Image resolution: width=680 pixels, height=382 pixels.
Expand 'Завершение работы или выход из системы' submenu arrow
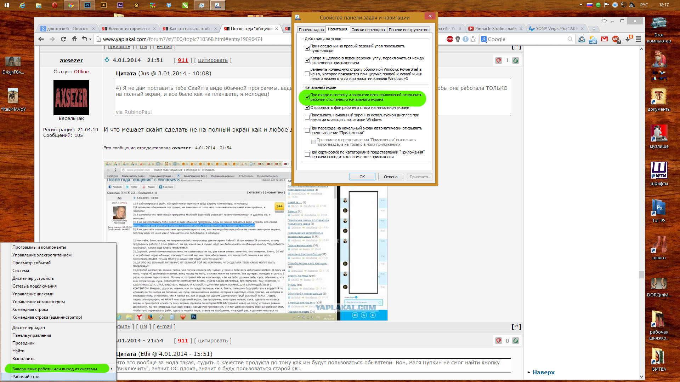111,369
